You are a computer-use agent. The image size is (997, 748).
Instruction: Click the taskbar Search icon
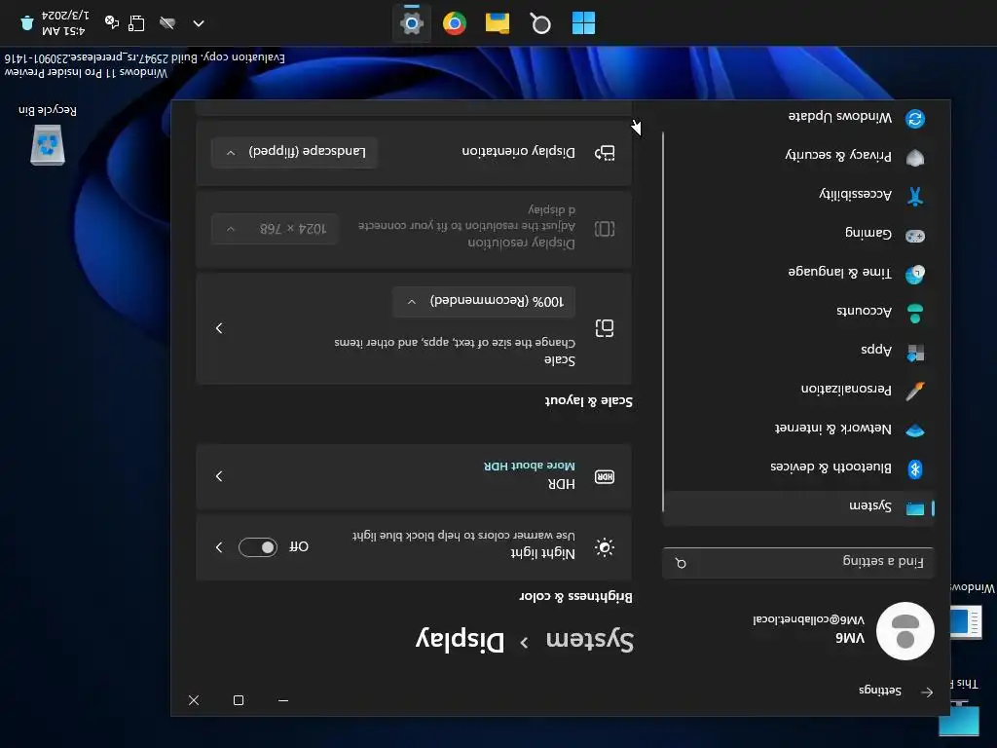click(x=540, y=23)
